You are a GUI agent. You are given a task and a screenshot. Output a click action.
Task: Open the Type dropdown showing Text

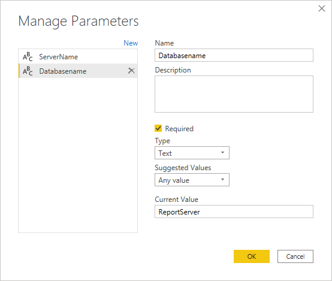coord(192,153)
